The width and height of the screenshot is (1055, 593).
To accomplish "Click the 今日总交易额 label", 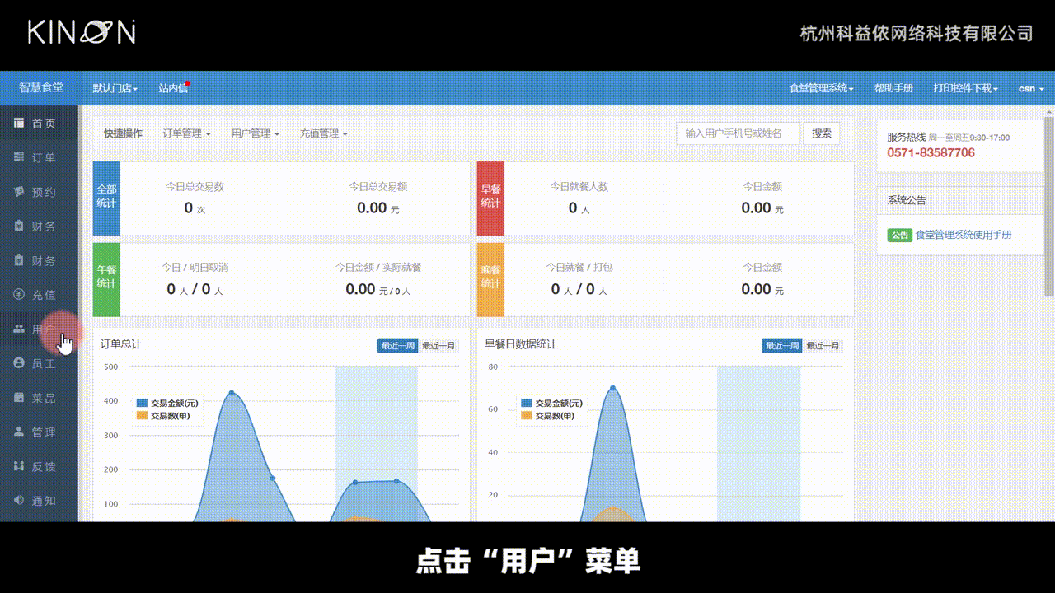I will tap(377, 187).
